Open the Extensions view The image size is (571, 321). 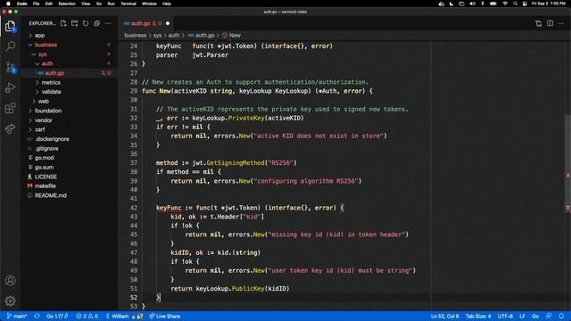[x=10, y=108]
